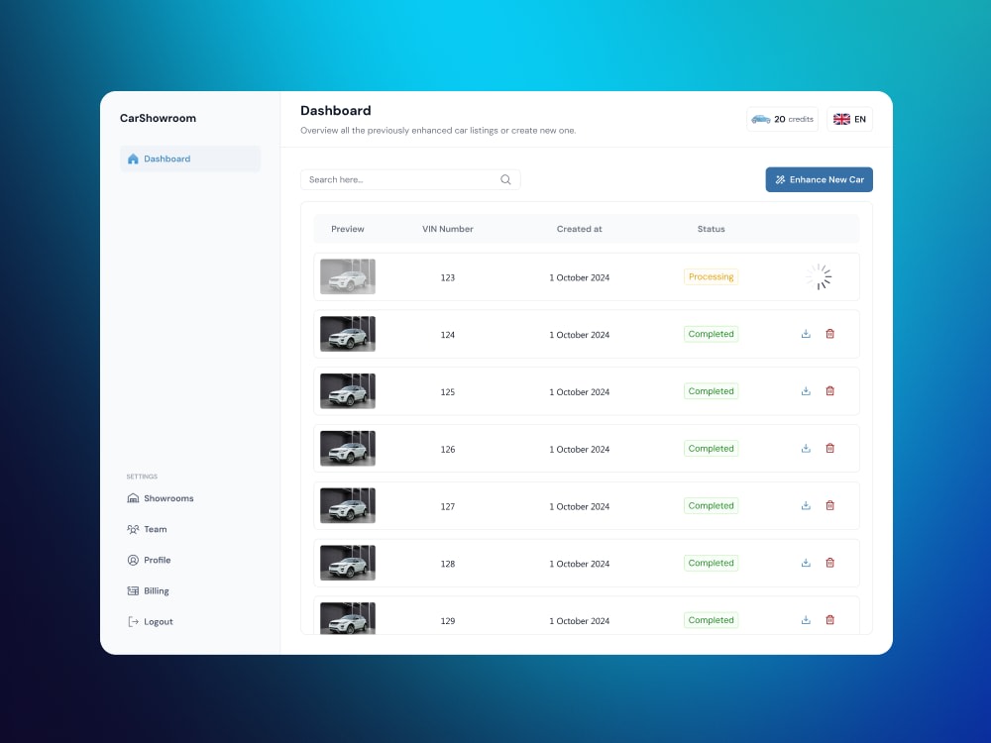Delete the VIN 127 listing
This screenshot has height=743, width=991.
(829, 505)
